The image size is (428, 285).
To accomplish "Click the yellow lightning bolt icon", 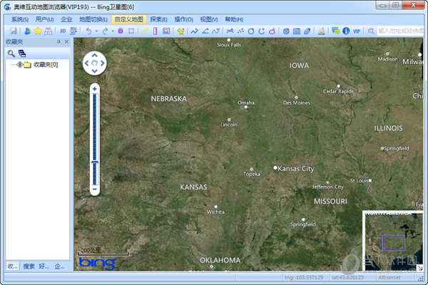I will [145, 31].
